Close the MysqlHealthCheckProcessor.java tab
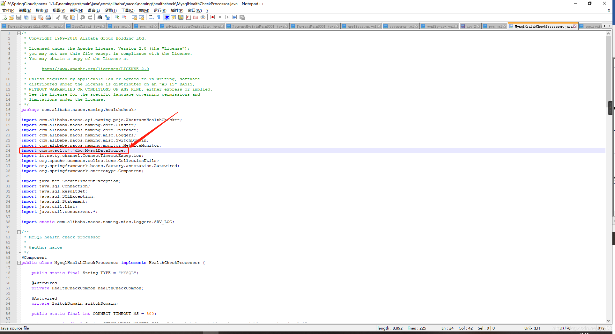The width and height of the screenshot is (615, 334). point(575,26)
